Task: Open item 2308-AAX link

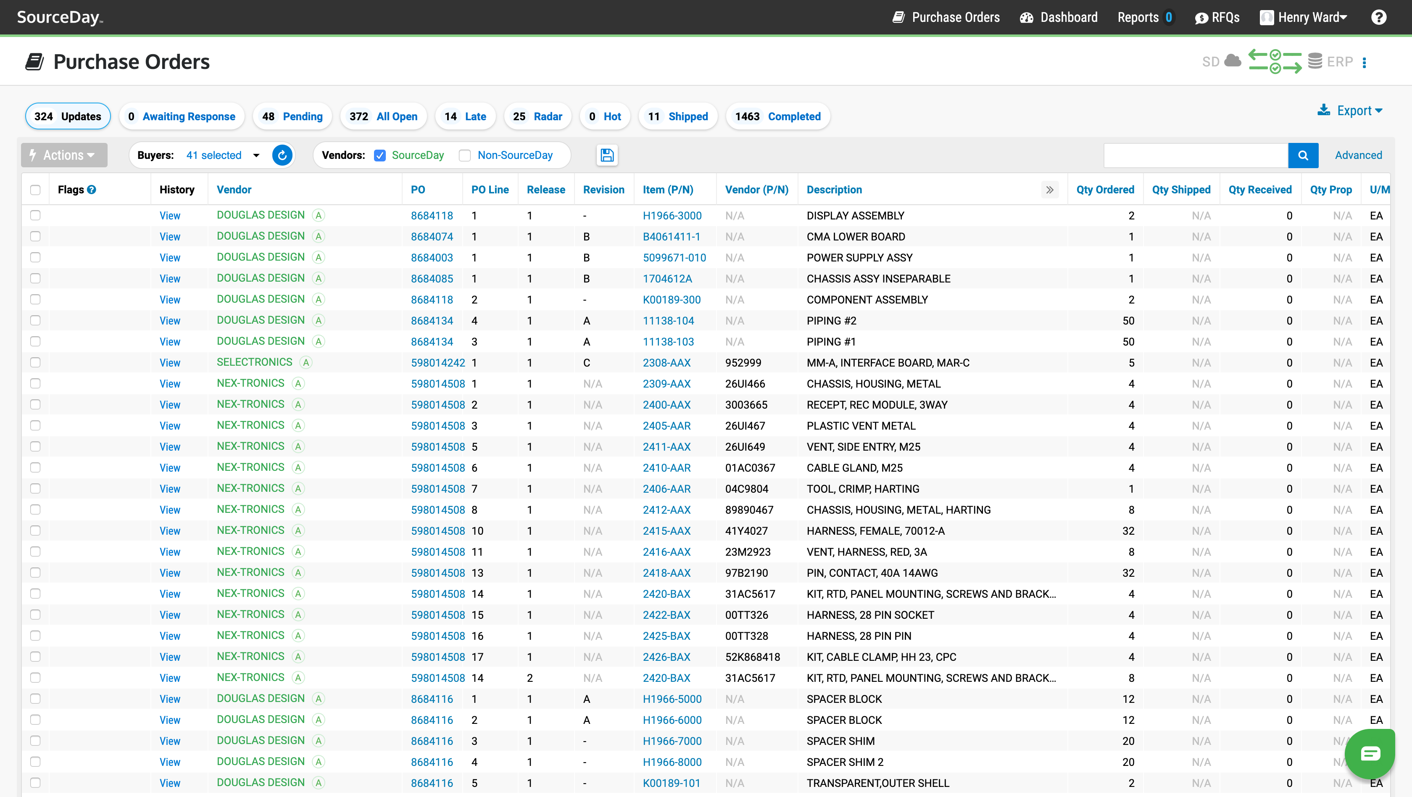Action: click(x=666, y=362)
